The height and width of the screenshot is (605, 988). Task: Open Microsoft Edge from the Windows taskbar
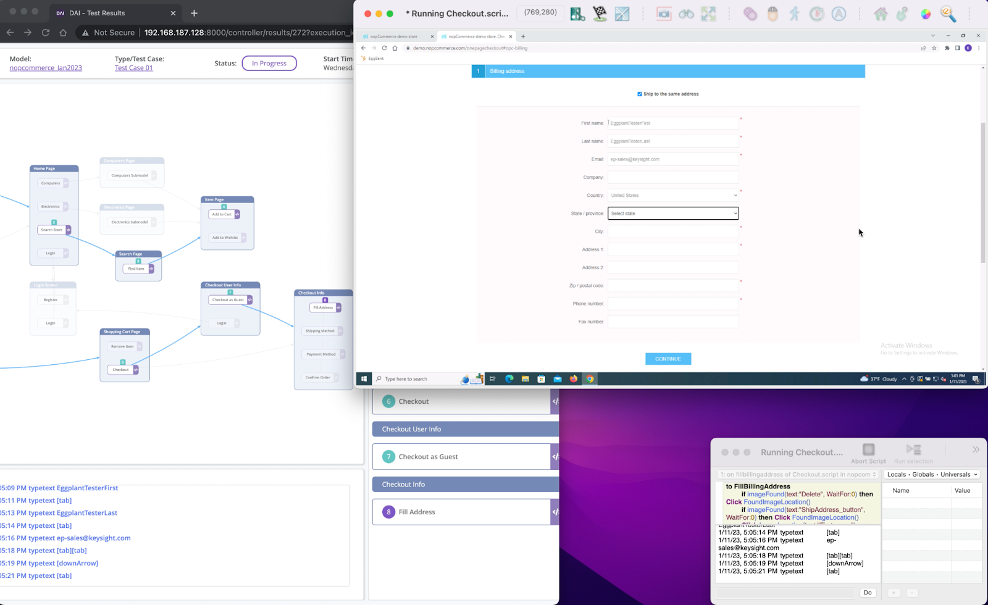tap(509, 379)
